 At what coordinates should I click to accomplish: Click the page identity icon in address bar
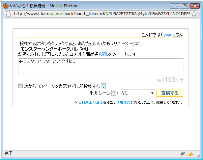tap(9, 14)
